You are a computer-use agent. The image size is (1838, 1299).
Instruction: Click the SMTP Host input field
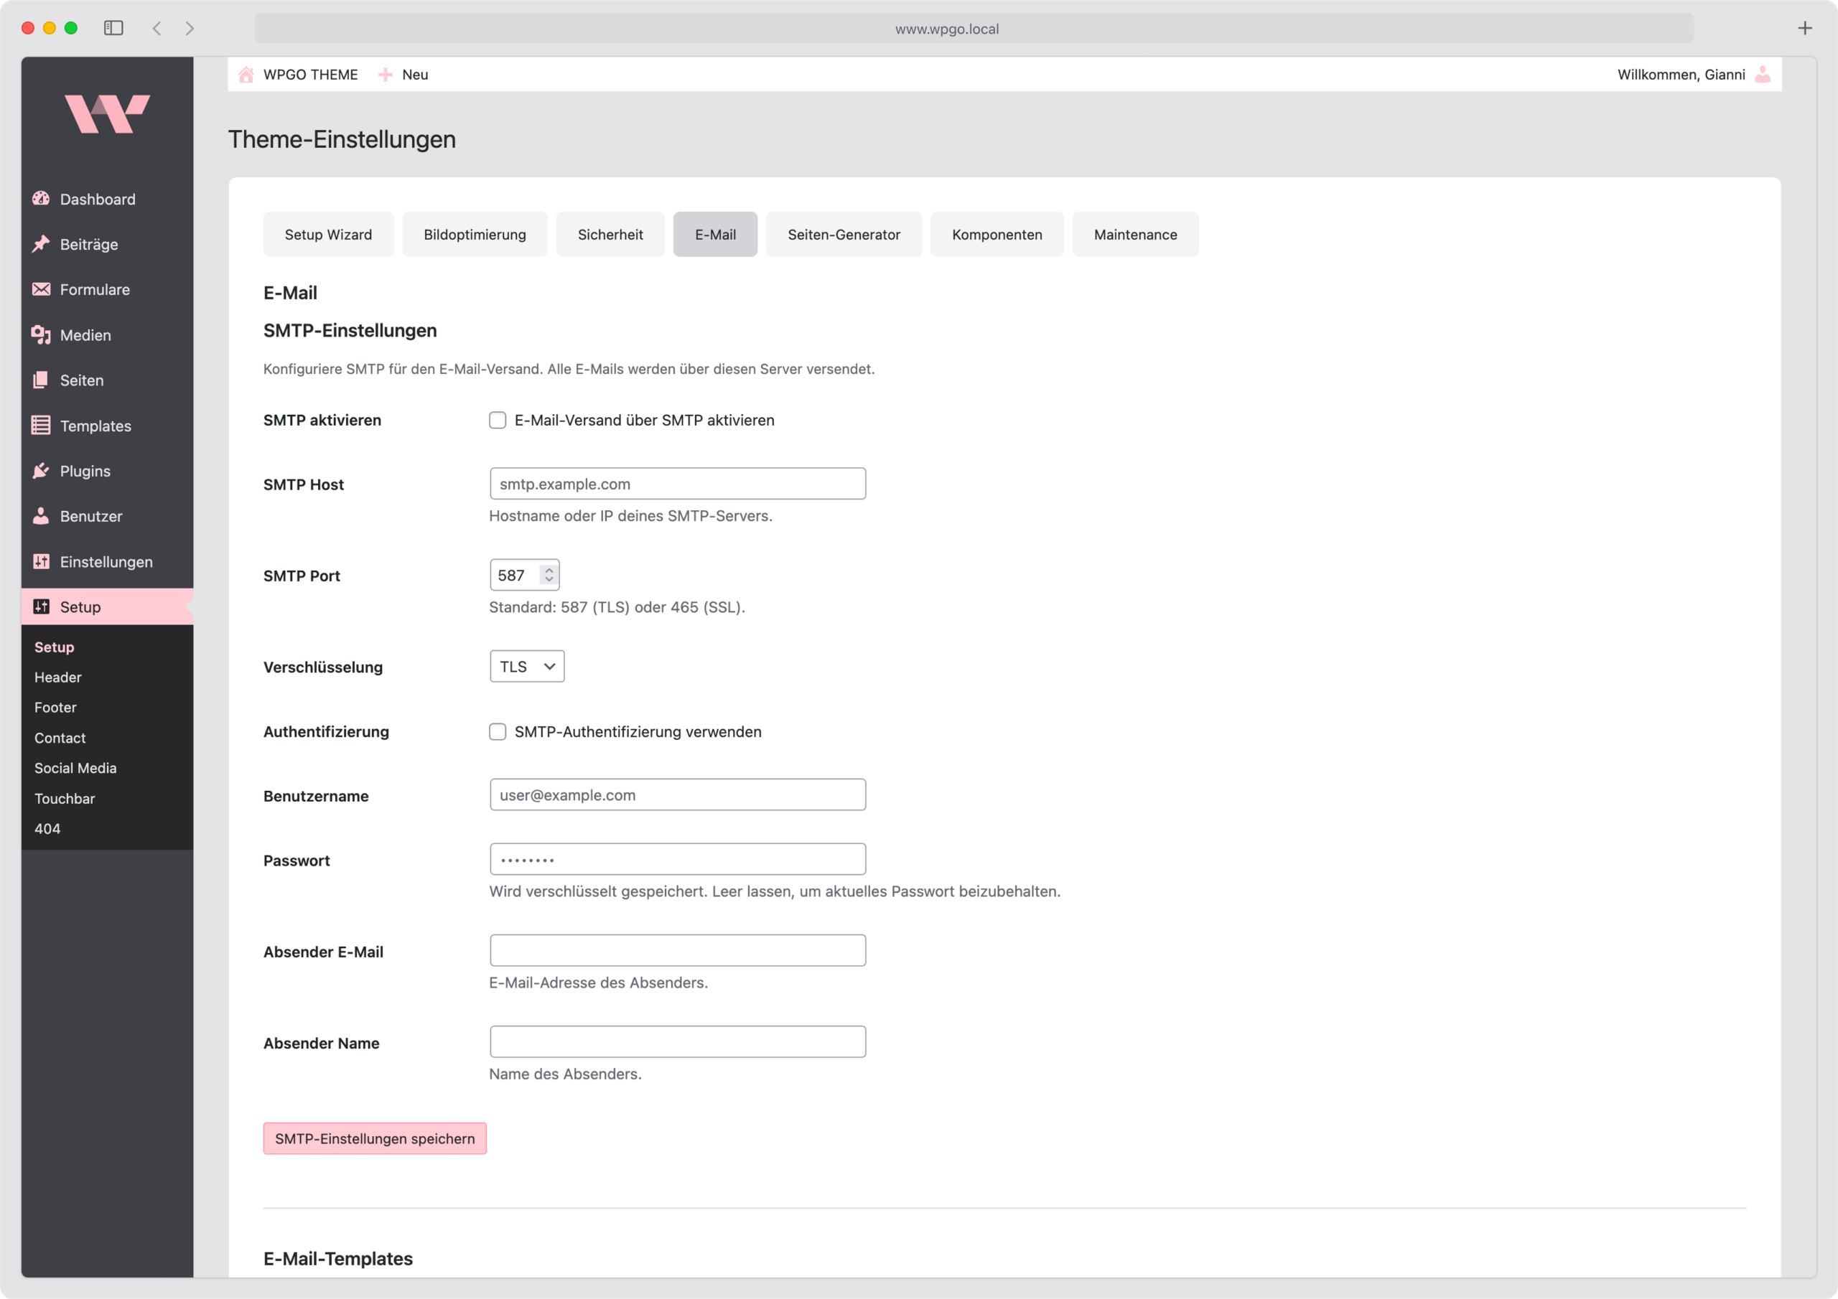[677, 484]
